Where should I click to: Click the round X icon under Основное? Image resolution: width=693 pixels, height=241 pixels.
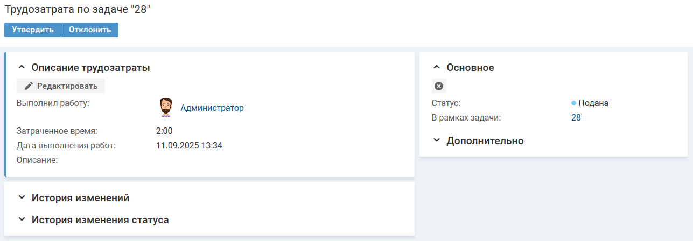tap(439, 86)
